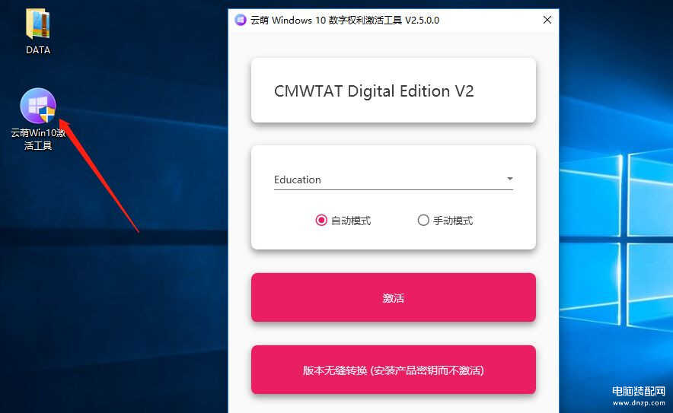The image size is (673, 413).
Task: Click the 电脑装配网 watermark logo
Action: point(638,391)
